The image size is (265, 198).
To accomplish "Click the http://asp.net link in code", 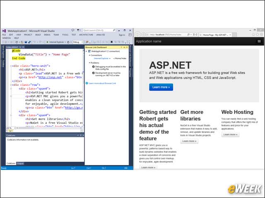I will point(50,77).
